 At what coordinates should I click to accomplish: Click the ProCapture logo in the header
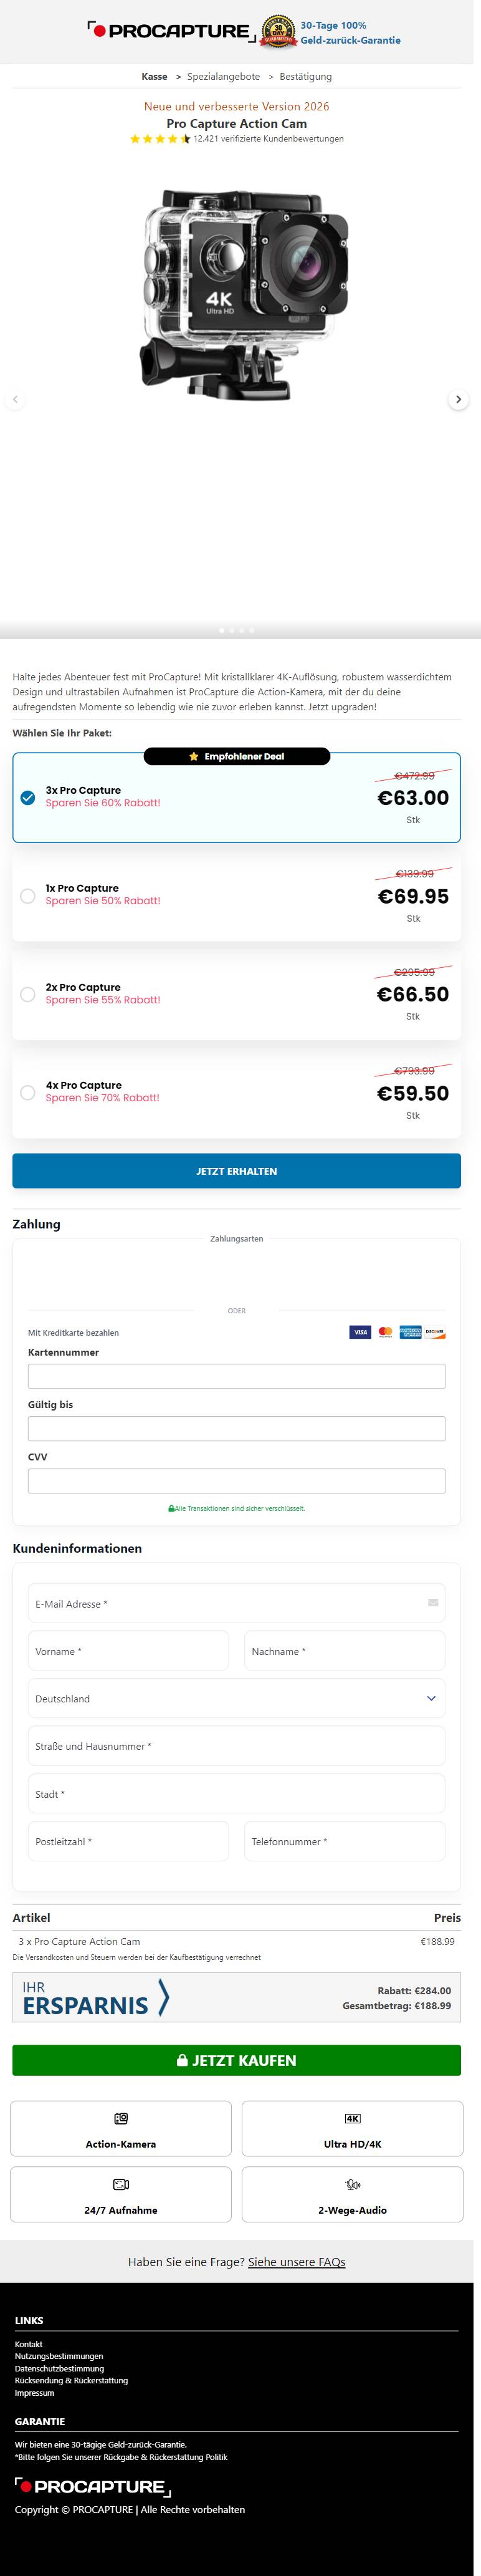point(171,31)
